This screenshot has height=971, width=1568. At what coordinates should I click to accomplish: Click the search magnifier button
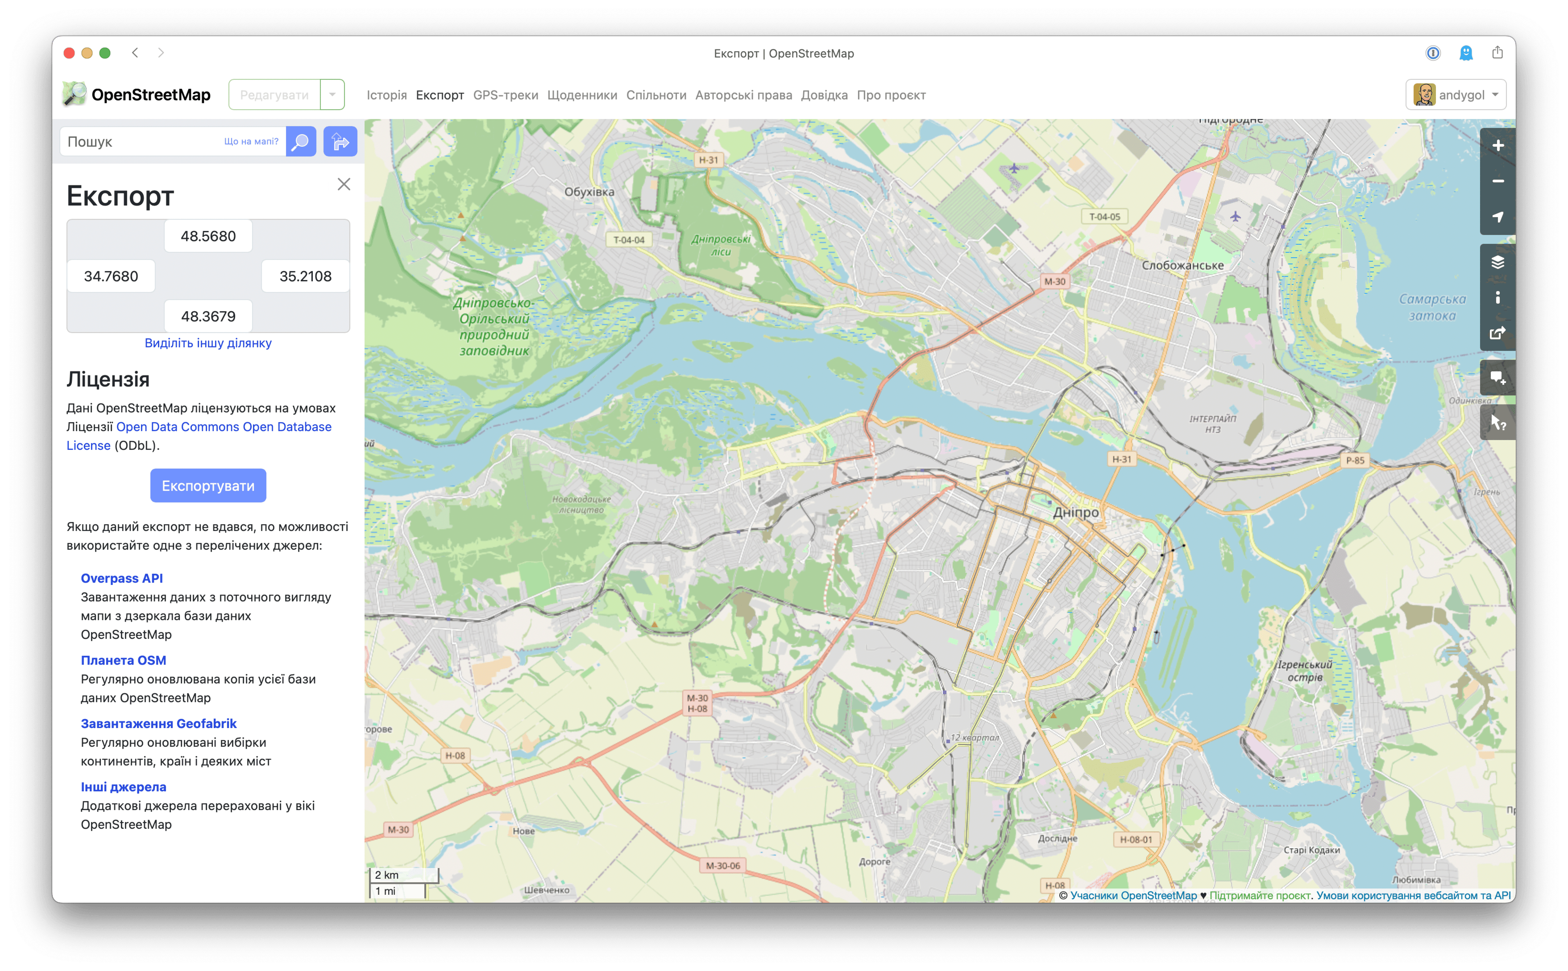click(x=301, y=141)
